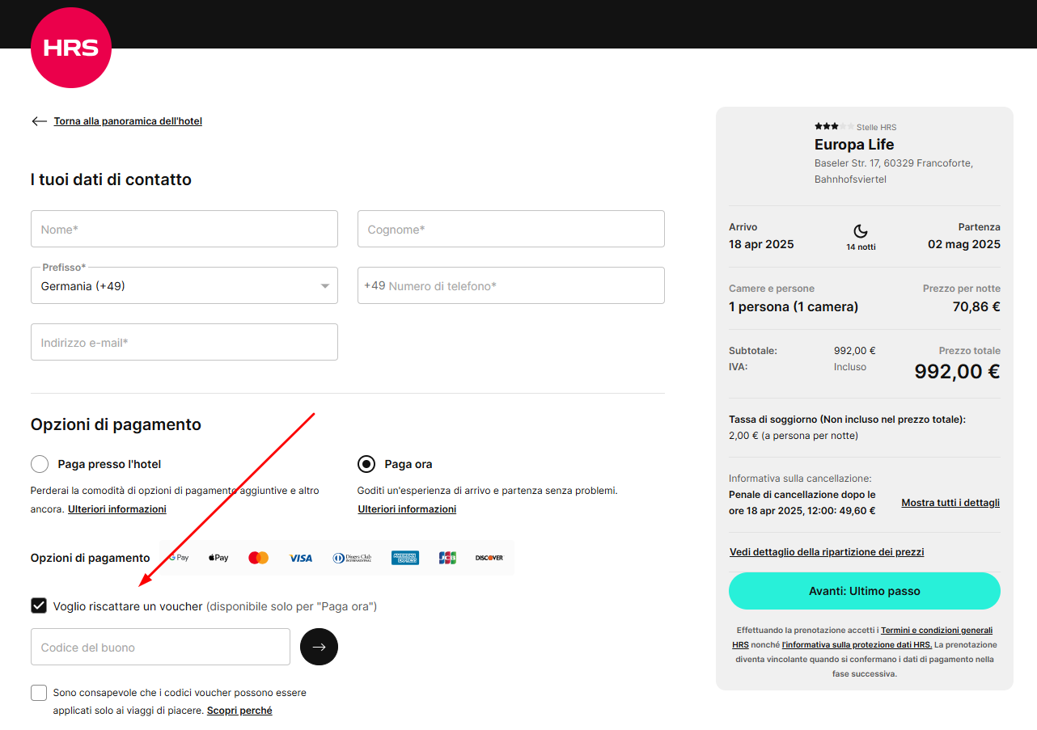
Task: Check the voucher leisure travel awareness checkbox
Action: click(x=39, y=693)
